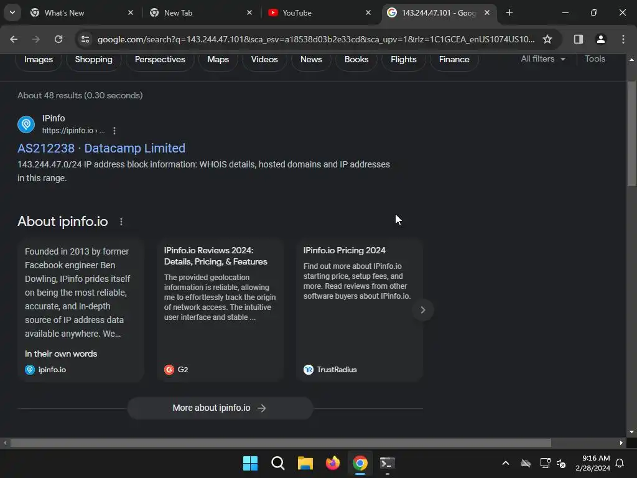Viewport: 637px width, 478px height.
Task: Select the Shopping search filter
Action: 93,59
